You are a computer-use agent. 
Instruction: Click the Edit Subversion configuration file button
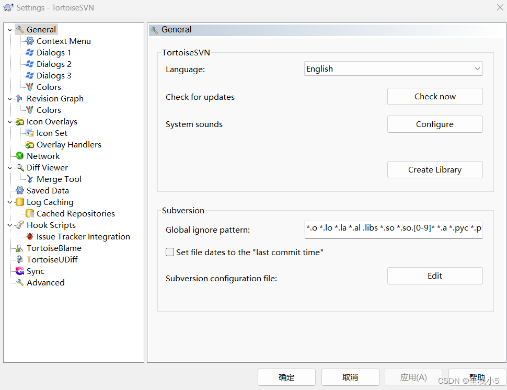tap(435, 276)
